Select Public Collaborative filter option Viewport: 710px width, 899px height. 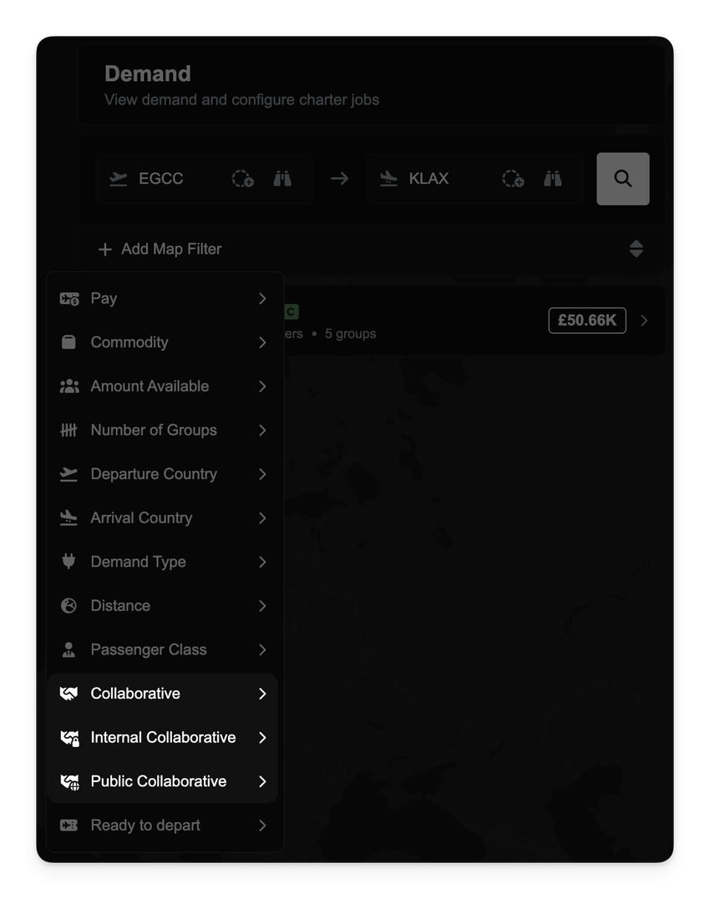click(159, 781)
